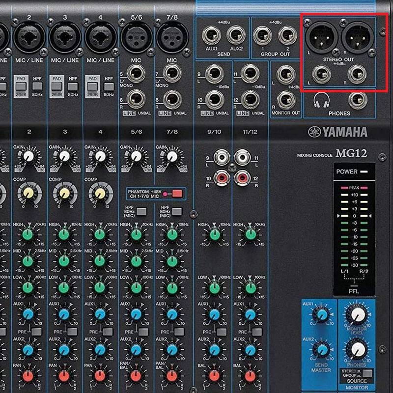
Task: Click AUX2 knob on channel 7/8
Action: [172, 350]
